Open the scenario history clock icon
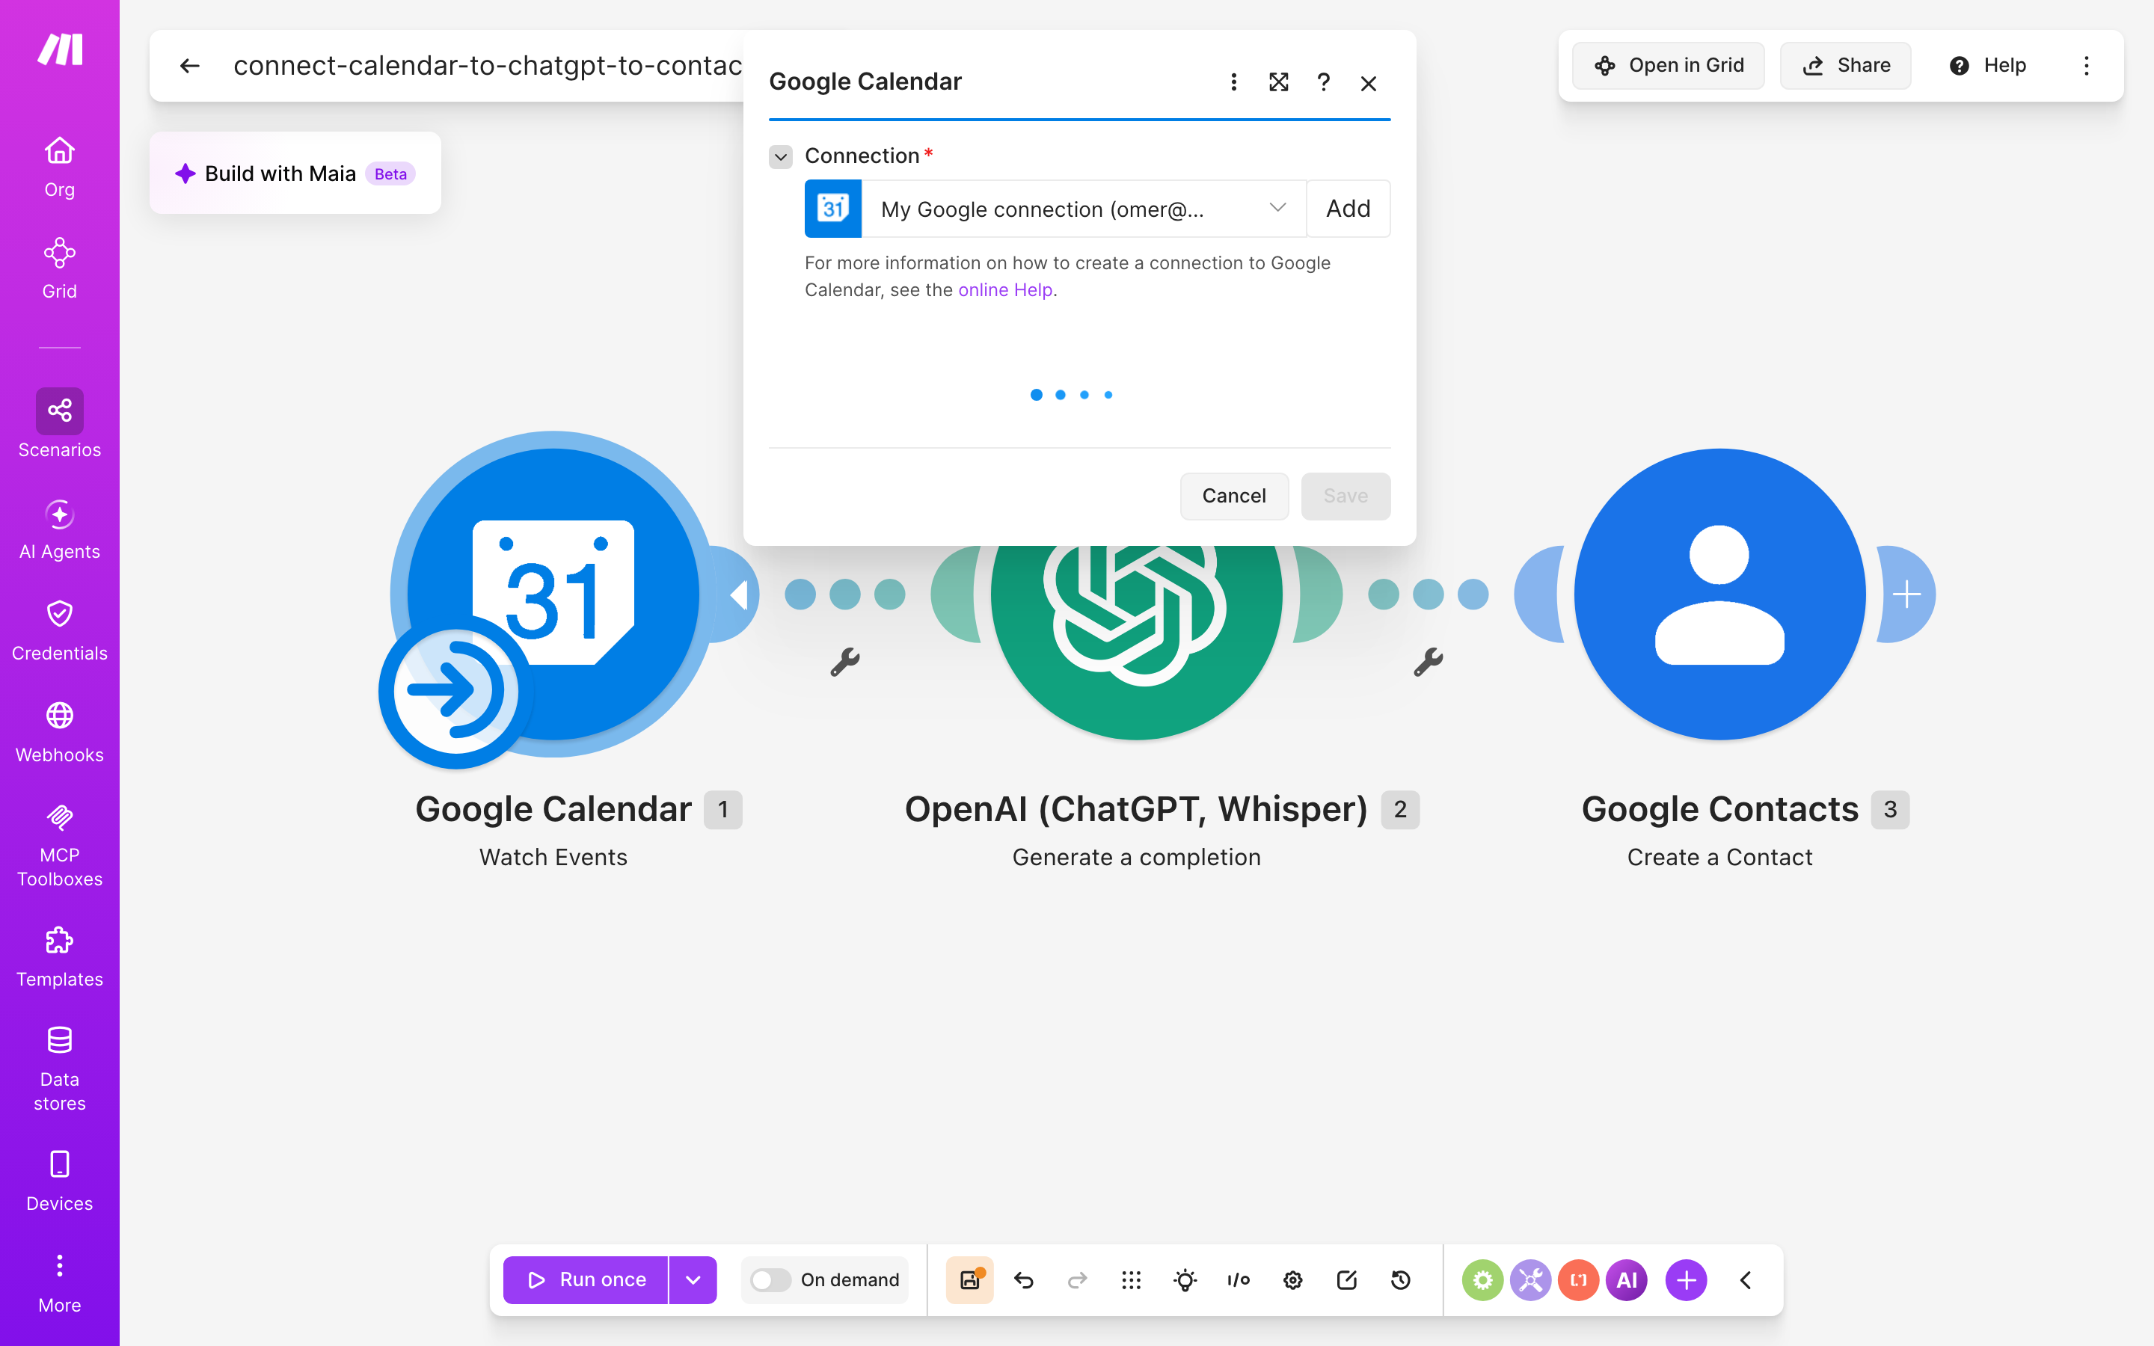Viewport: 2154px width, 1346px height. click(1400, 1280)
